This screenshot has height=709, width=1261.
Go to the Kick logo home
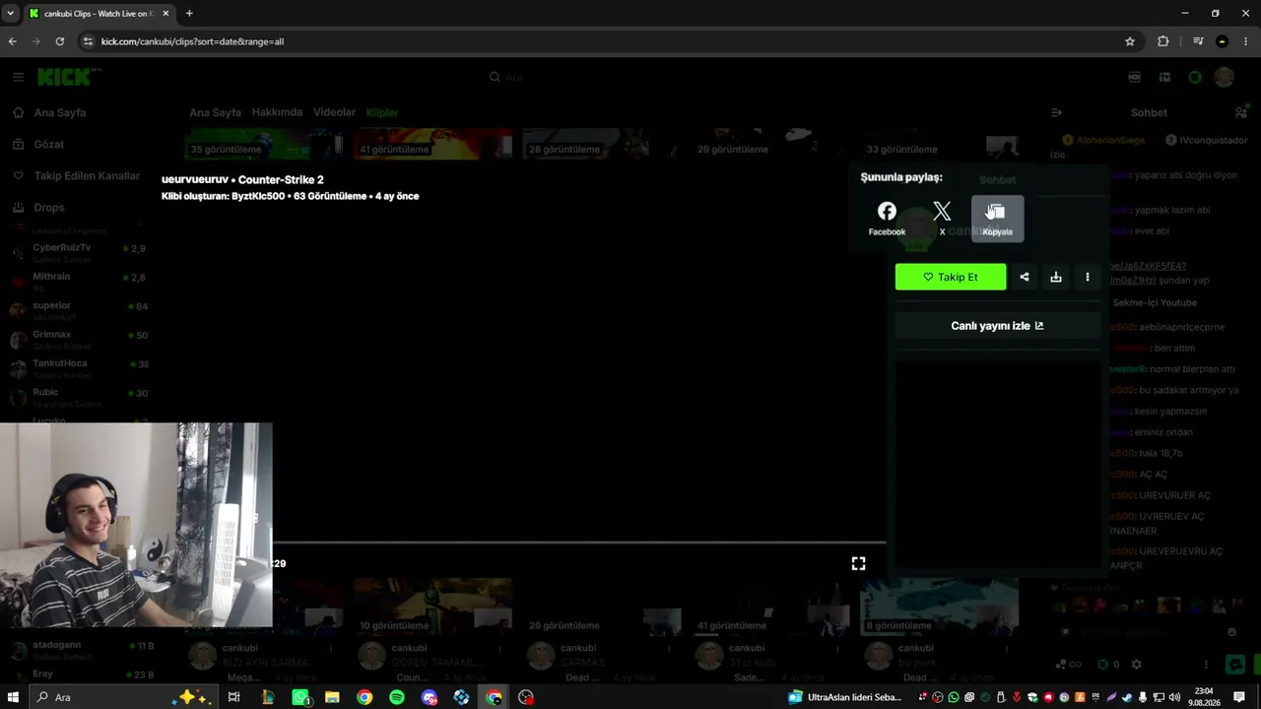click(68, 77)
